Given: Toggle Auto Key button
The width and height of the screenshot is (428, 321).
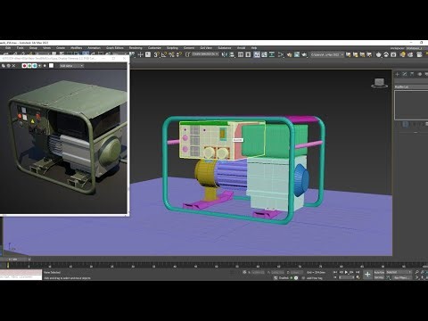Looking at the screenshot, I should [x=379, y=272].
